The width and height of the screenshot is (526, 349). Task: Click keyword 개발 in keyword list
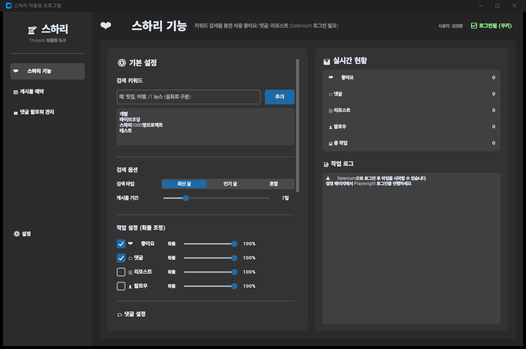123,114
